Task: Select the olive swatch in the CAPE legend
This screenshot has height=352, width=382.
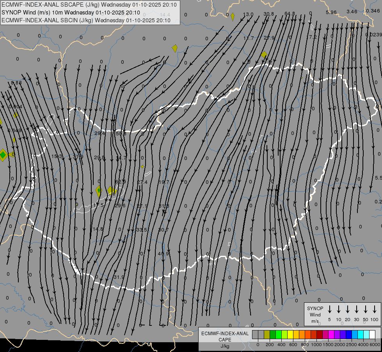Action: tap(267, 334)
